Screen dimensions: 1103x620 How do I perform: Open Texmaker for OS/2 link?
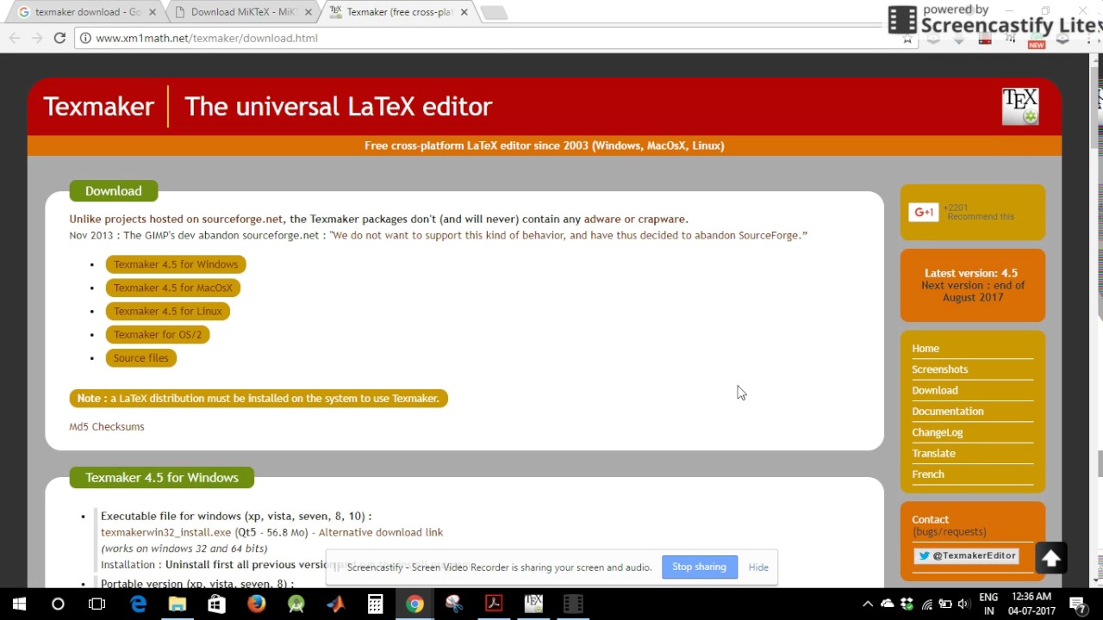pos(158,334)
